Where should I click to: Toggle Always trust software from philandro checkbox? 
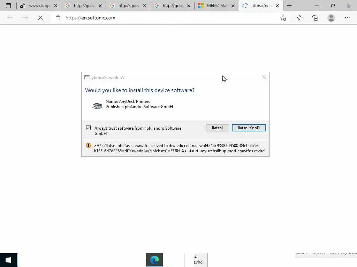tap(88, 128)
